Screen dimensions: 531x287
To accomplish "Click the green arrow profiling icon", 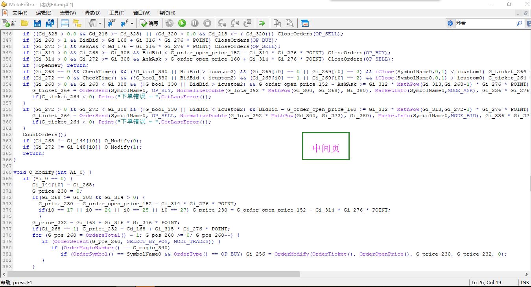I will [x=262, y=23].
